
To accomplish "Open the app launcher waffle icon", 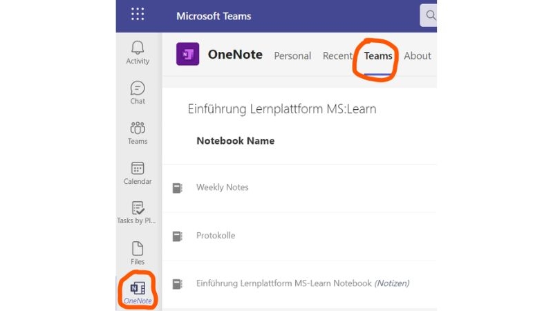I will pos(138,15).
